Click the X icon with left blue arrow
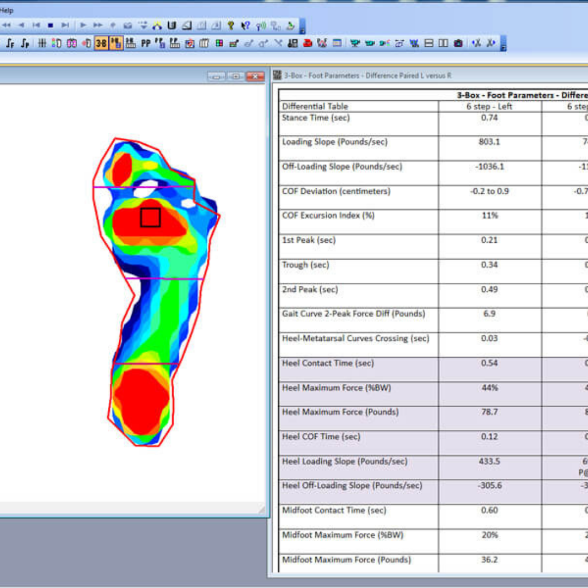The image size is (588, 588). point(476,44)
